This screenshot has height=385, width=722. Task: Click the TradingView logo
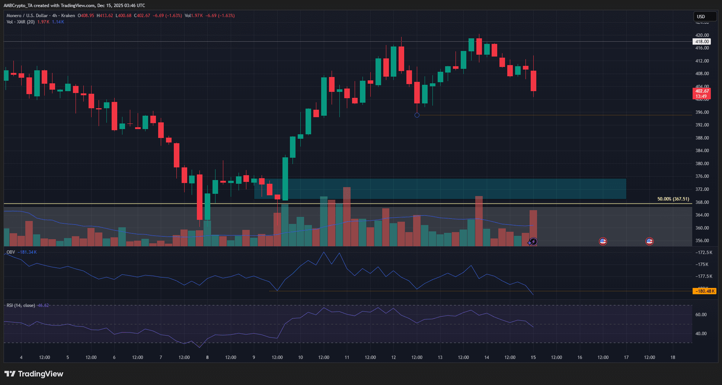point(33,374)
